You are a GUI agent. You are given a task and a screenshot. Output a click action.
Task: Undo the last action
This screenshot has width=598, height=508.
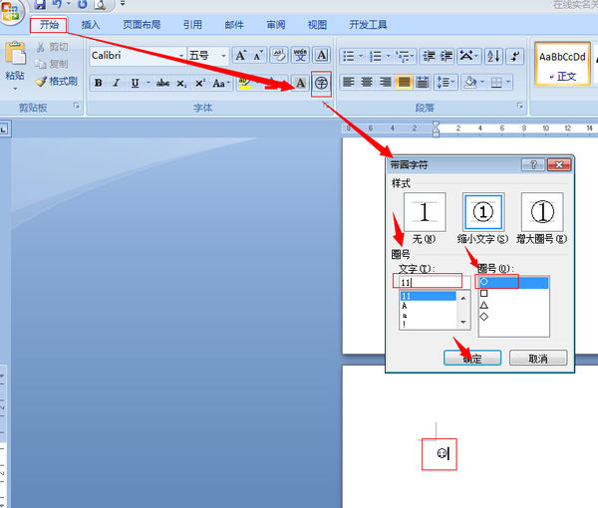(x=57, y=5)
